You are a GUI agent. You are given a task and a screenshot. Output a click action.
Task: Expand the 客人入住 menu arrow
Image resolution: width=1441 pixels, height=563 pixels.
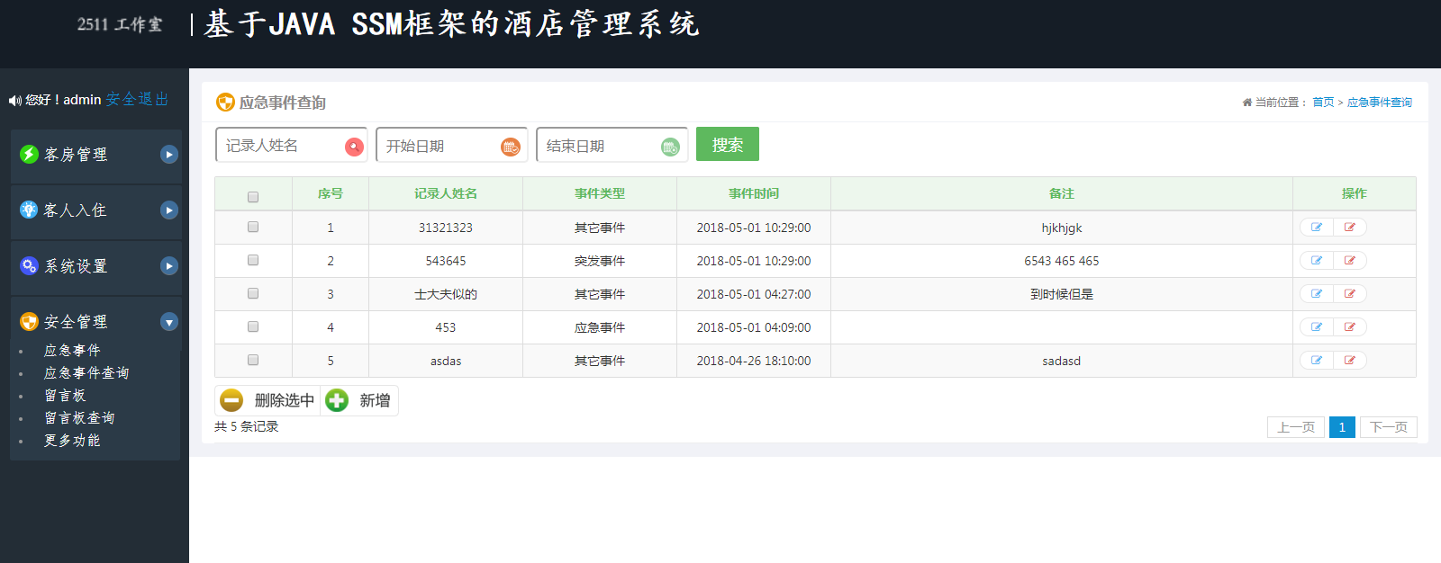[169, 210]
